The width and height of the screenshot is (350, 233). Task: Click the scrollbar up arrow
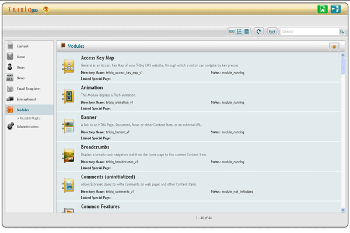point(343,55)
